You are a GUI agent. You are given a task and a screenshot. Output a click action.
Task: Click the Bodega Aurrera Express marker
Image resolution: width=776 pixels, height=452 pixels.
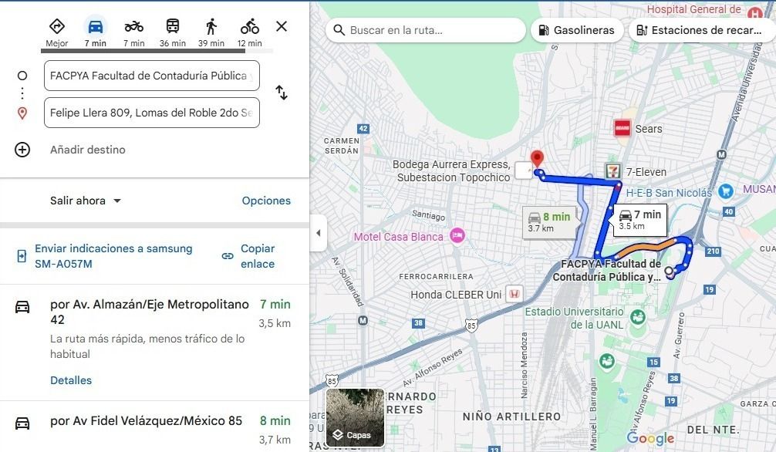(523, 170)
